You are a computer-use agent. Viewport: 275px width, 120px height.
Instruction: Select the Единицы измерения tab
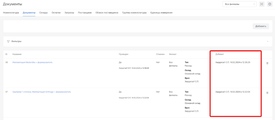click(161, 13)
